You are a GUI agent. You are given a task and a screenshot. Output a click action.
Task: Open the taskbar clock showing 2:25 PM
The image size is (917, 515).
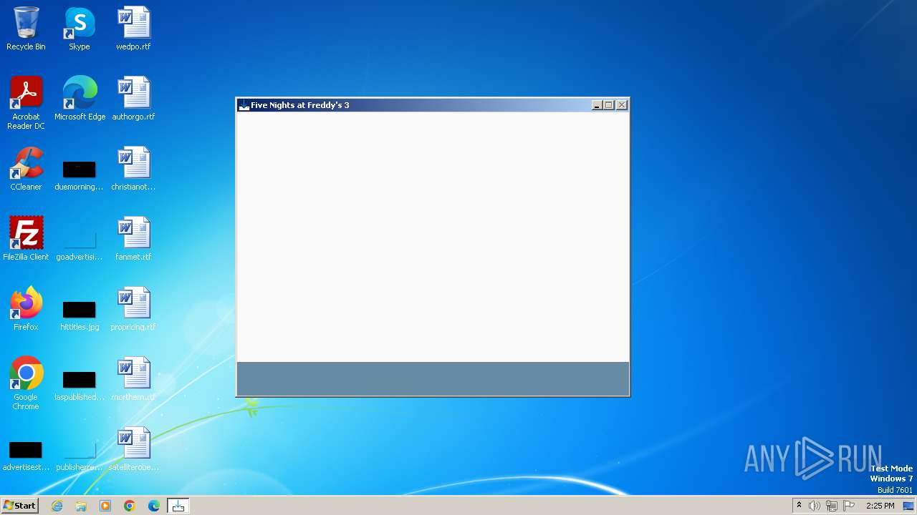coord(880,506)
